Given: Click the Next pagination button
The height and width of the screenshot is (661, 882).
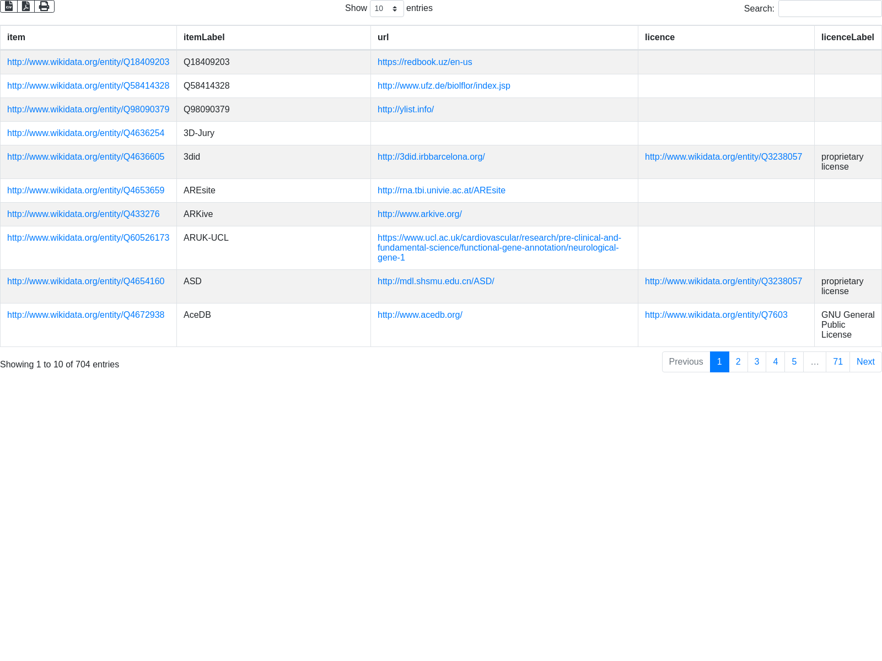Looking at the screenshot, I should 865,362.
